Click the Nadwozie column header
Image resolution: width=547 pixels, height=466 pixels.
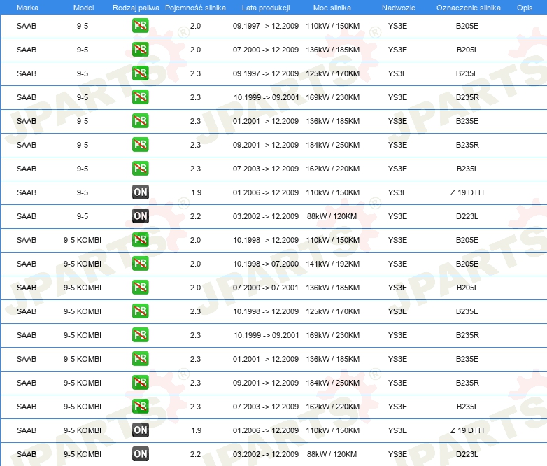click(x=399, y=8)
